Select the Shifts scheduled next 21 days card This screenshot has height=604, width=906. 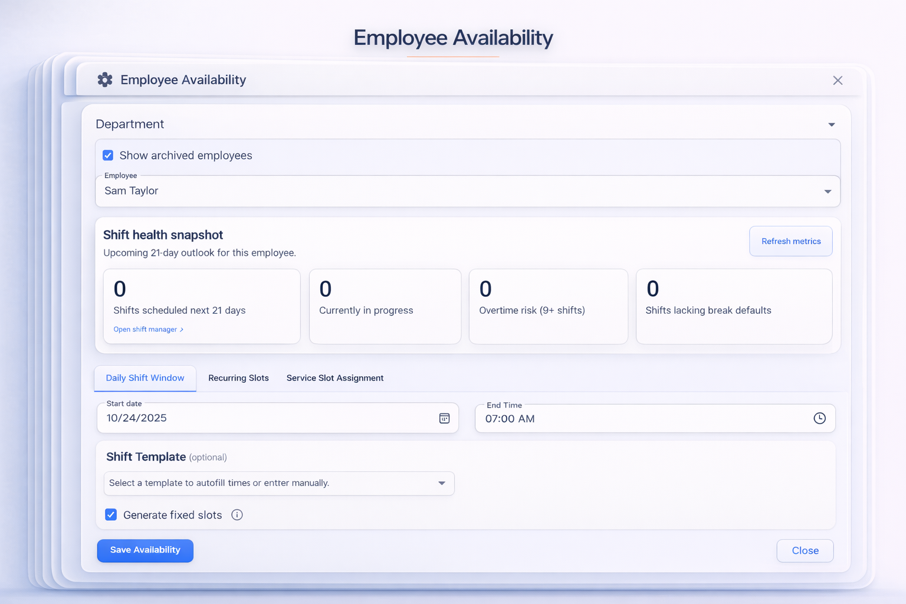[202, 306]
